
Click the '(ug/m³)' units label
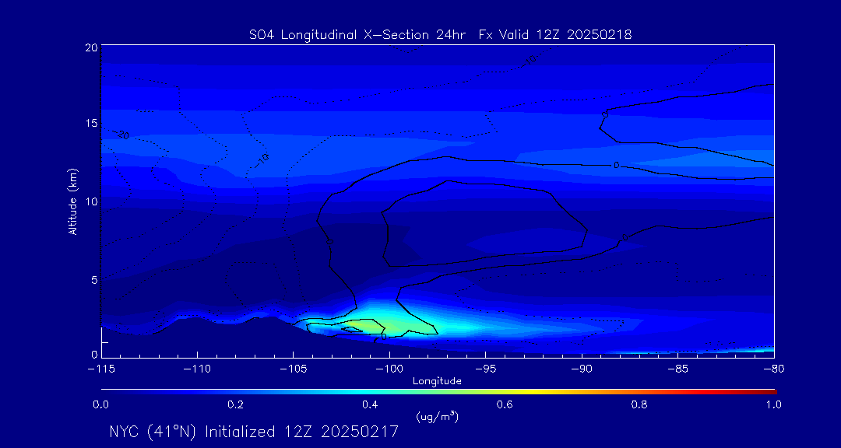[x=437, y=416]
